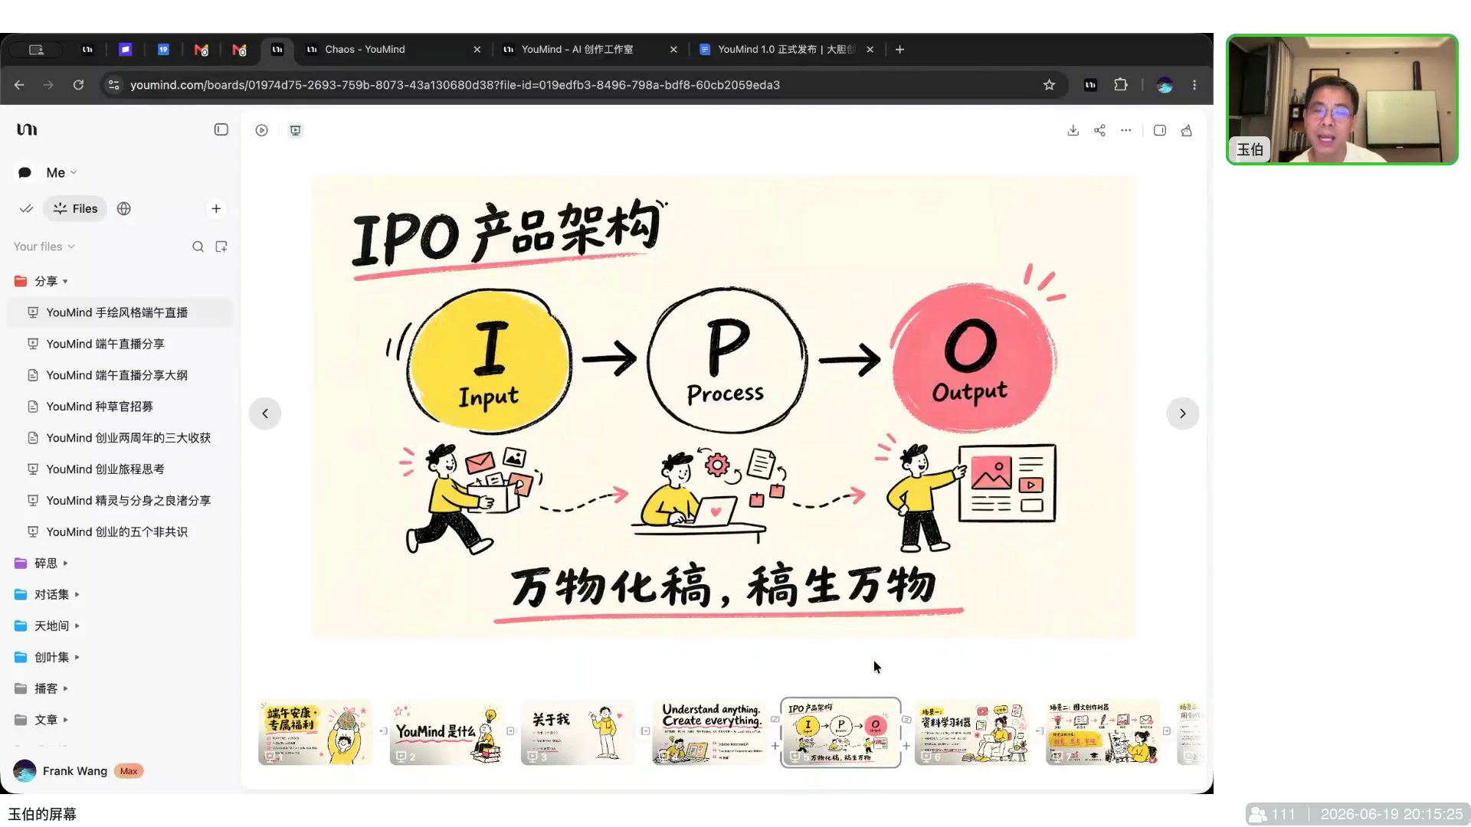Open the Your files dropdown

click(x=44, y=247)
